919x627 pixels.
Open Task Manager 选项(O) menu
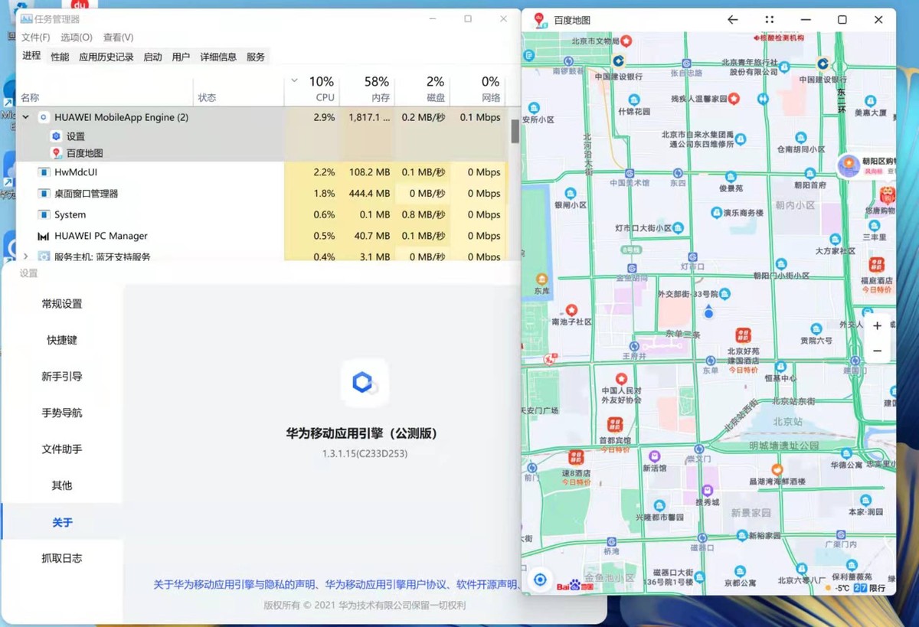tap(77, 38)
